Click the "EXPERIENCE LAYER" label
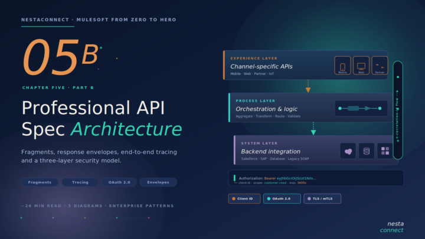 254,58
